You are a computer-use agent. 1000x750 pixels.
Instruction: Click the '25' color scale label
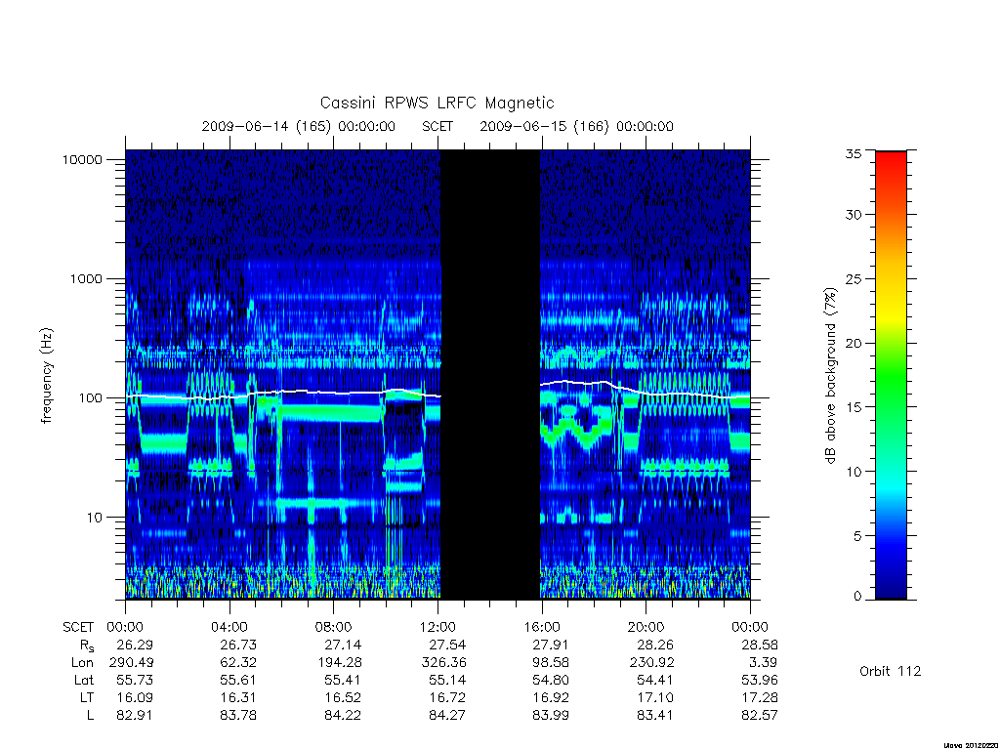tap(853, 278)
